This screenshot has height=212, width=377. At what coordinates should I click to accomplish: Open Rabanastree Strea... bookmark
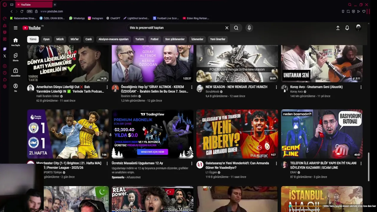click(23, 18)
